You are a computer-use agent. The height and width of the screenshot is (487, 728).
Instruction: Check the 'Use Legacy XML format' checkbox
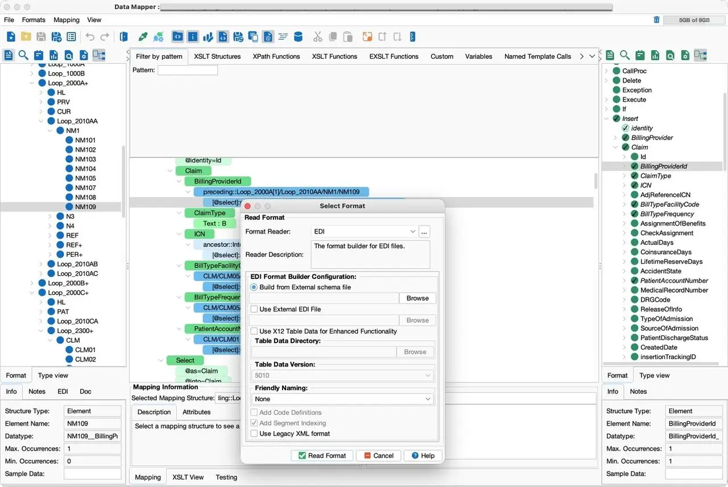254,434
